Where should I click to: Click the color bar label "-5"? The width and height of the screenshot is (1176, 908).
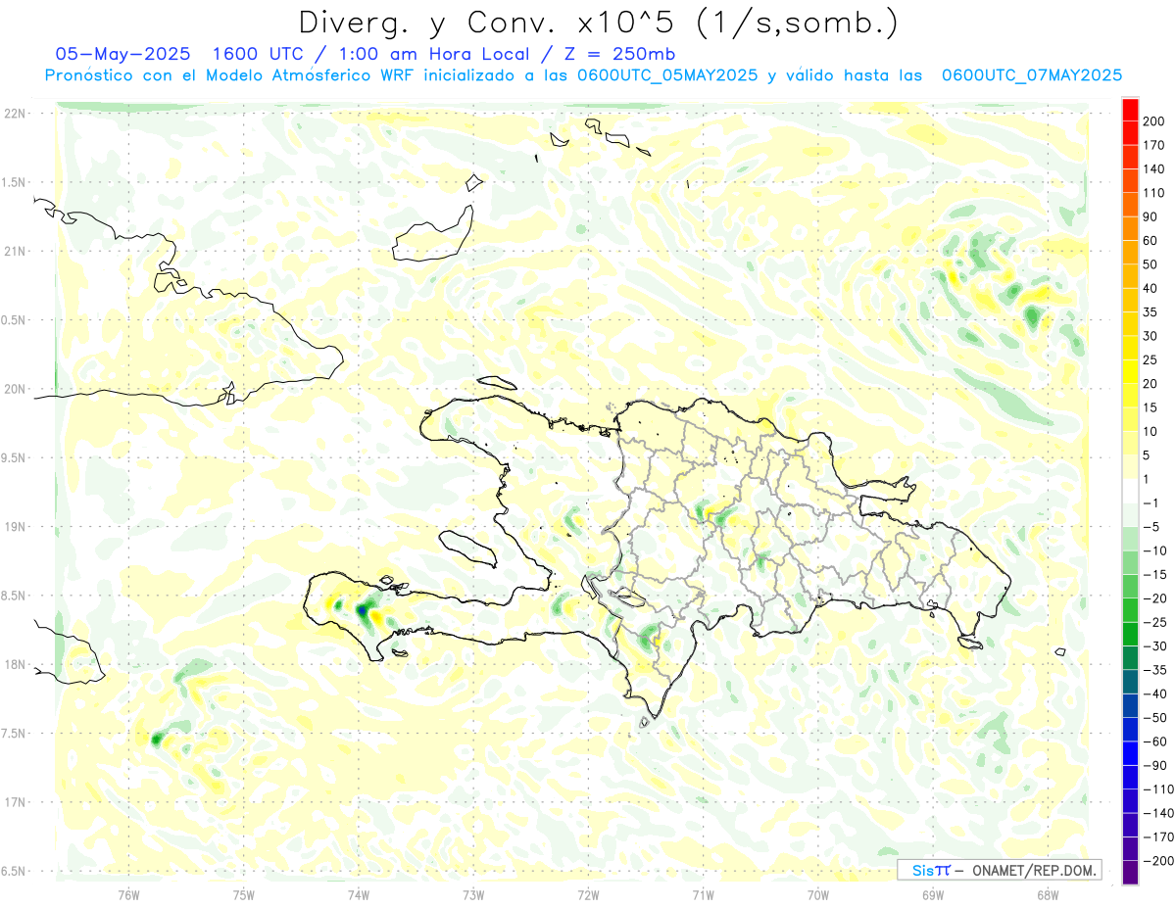click(x=1152, y=527)
